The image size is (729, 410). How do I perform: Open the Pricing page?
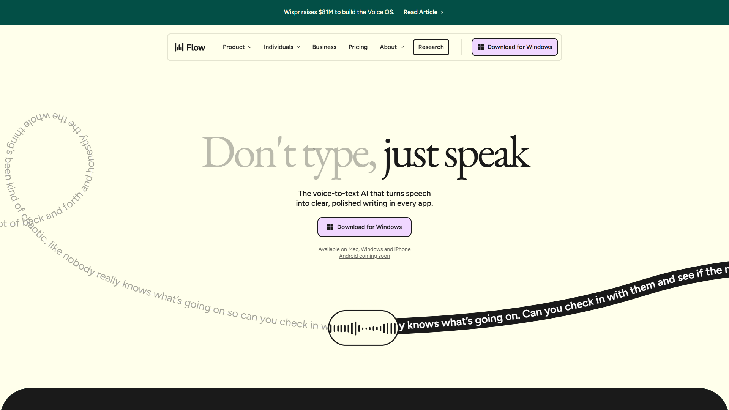tap(358, 47)
